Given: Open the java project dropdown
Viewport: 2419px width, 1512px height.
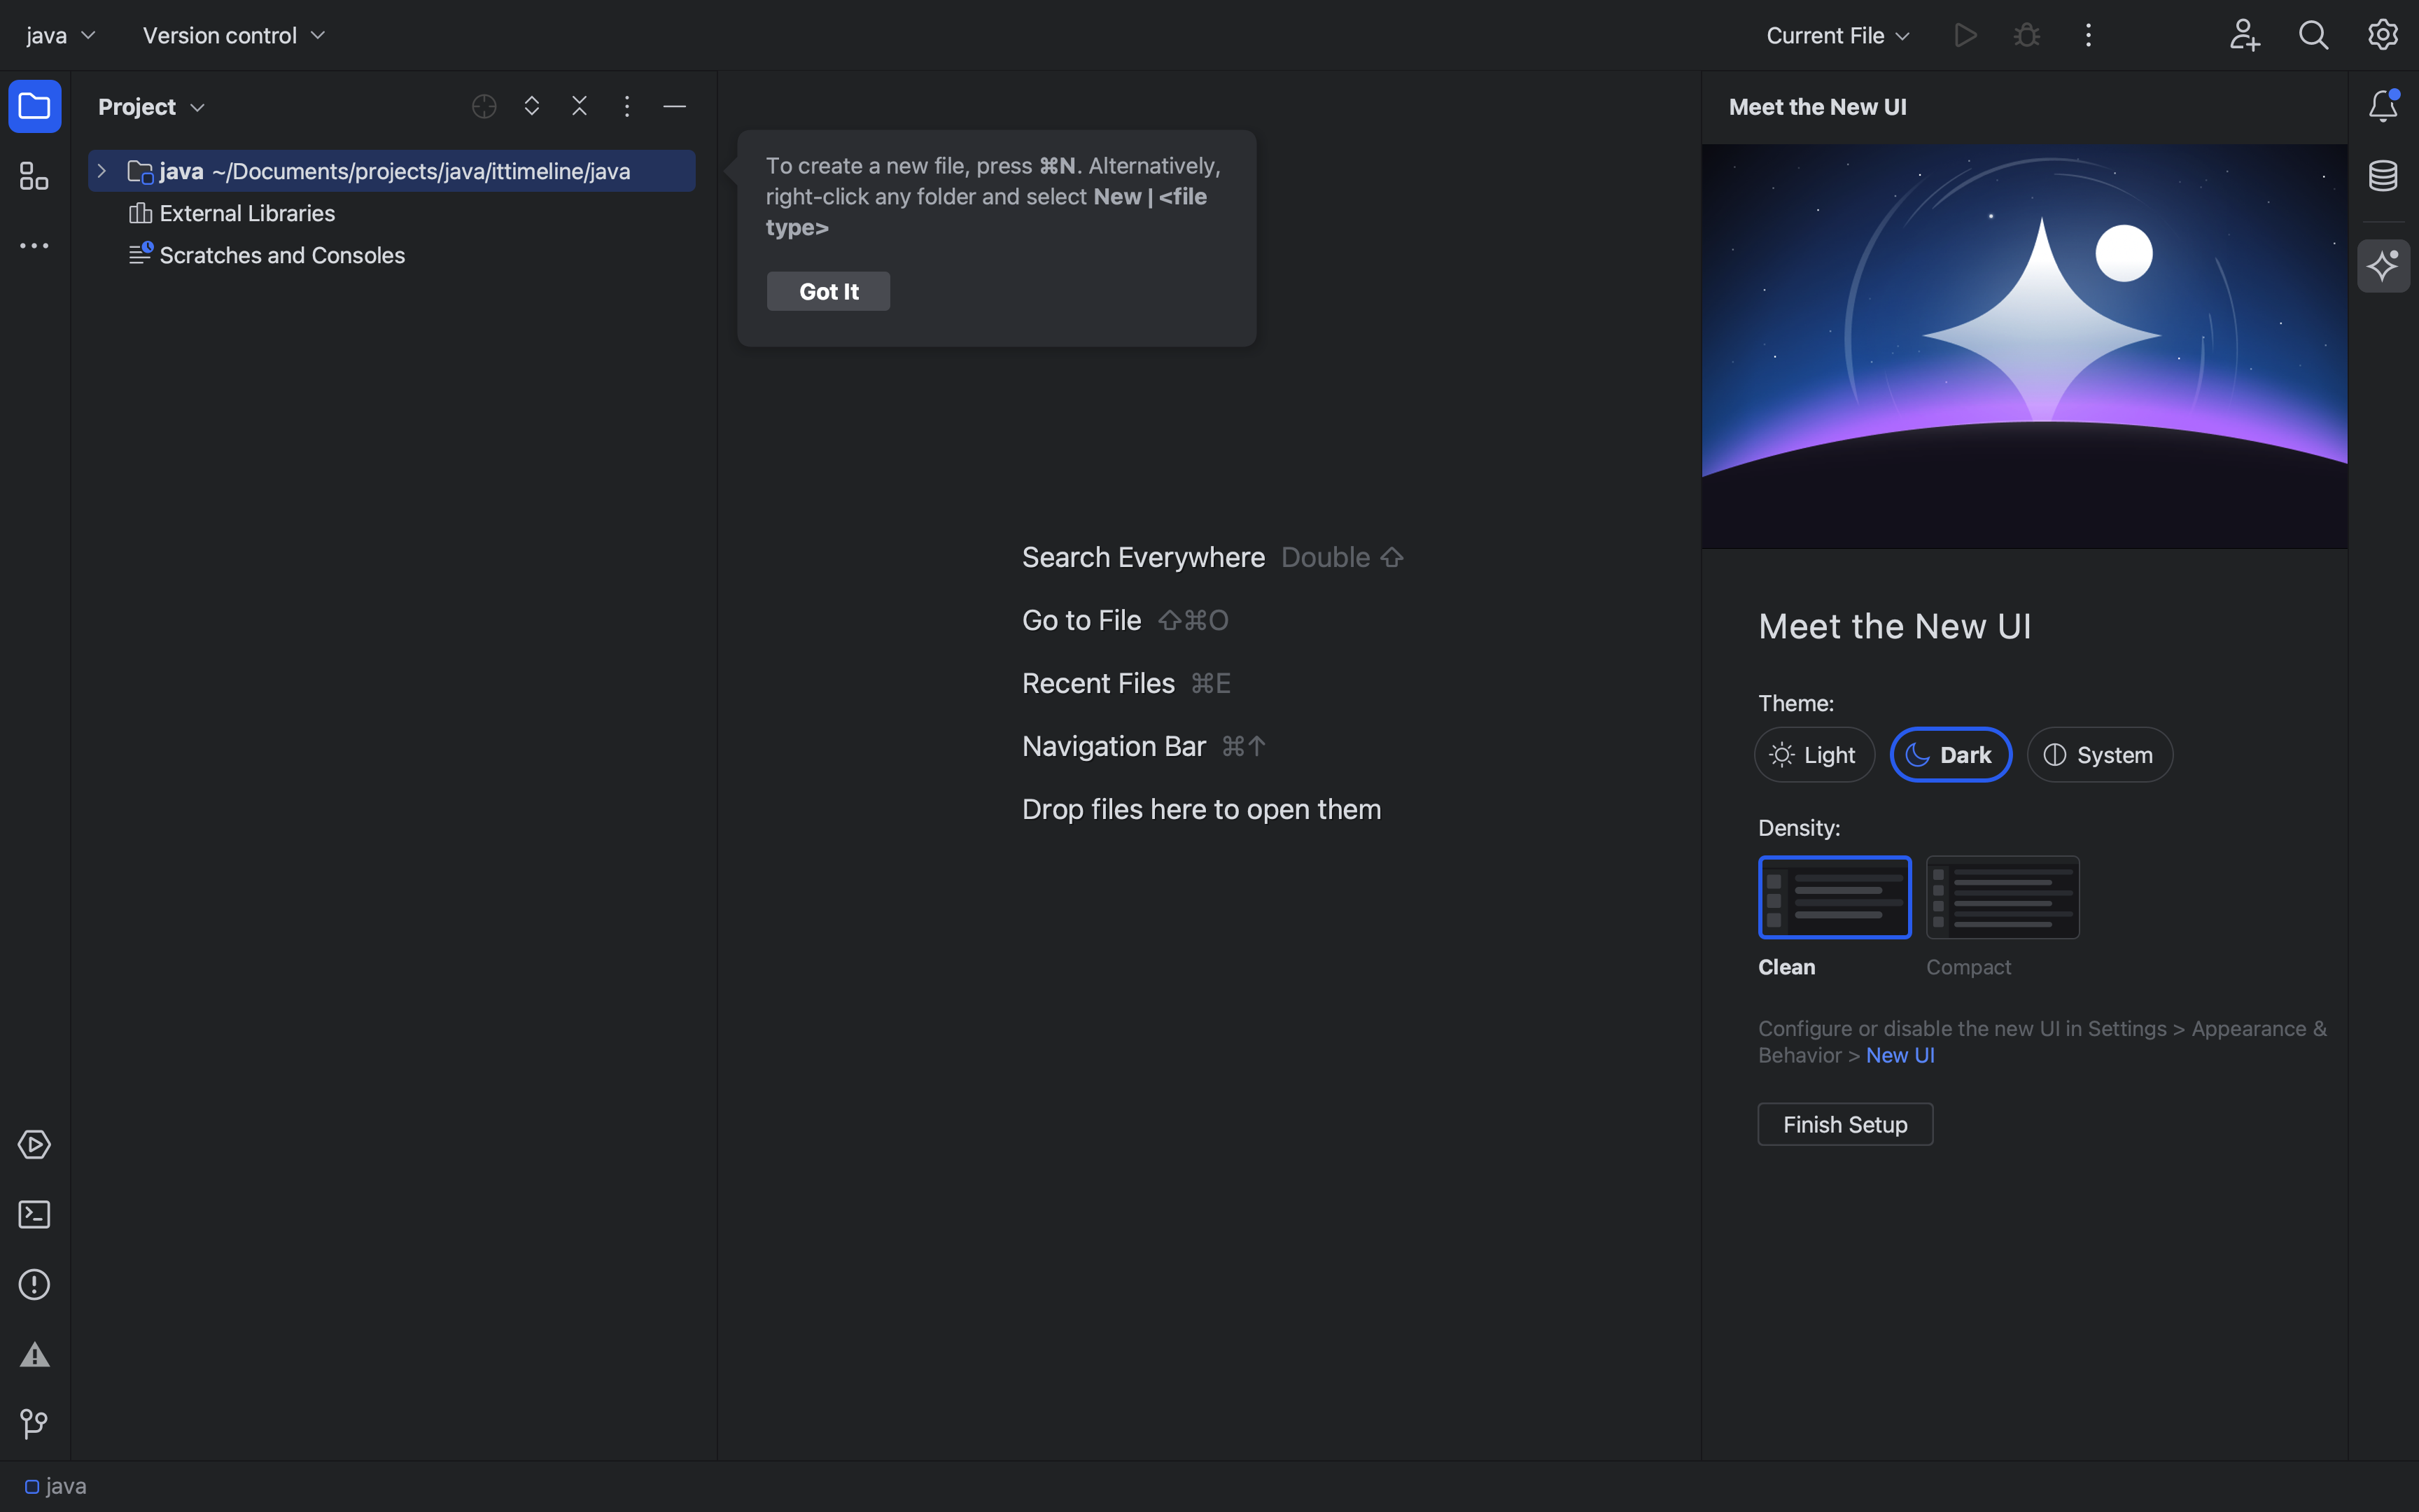Looking at the screenshot, I should click(61, 35).
